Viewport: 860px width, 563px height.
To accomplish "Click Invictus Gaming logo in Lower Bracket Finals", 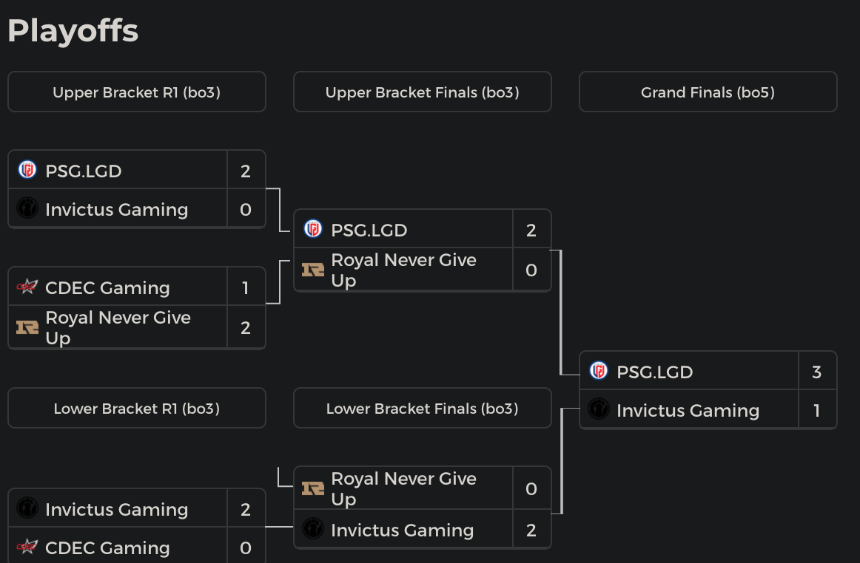I will [x=313, y=529].
